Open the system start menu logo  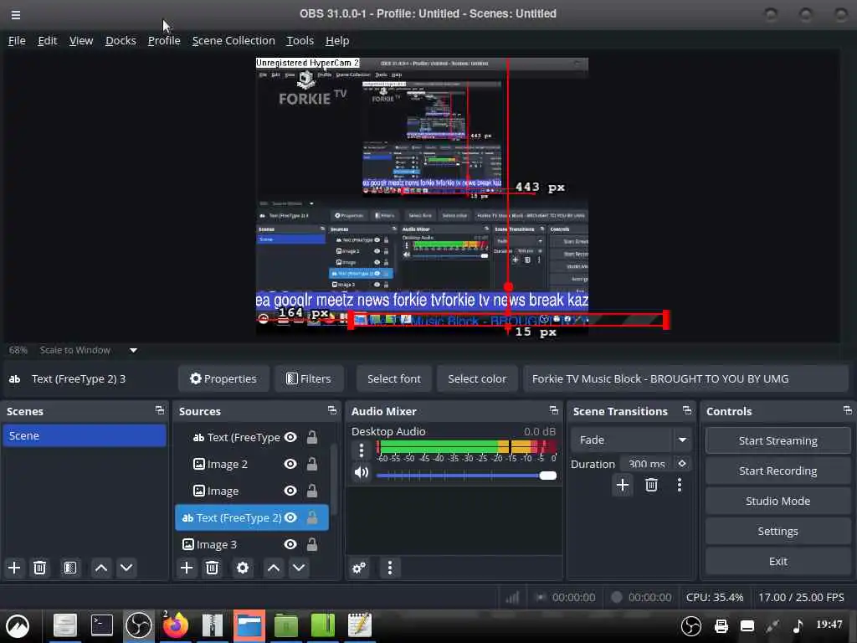pyautogui.click(x=18, y=625)
